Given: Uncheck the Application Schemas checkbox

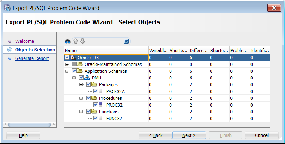Looking at the screenshot, I should [x=74, y=71].
